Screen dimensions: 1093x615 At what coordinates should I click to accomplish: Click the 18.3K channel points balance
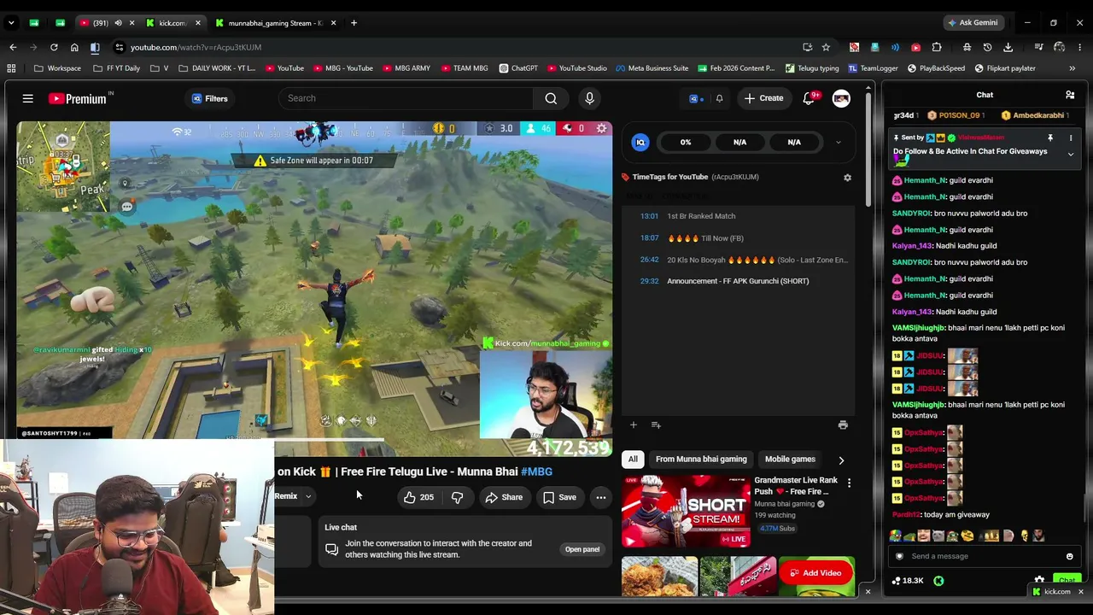click(x=908, y=581)
